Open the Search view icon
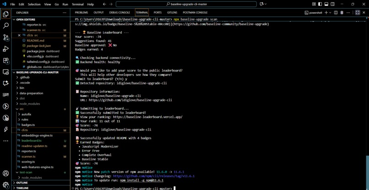This screenshot has width=369, height=190. click(x=5, y=26)
